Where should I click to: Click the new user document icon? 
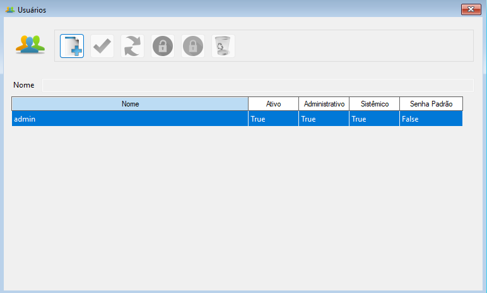click(x=72, y=46)
